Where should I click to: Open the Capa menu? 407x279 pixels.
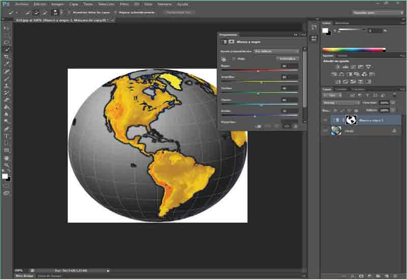tap(74, 4)
